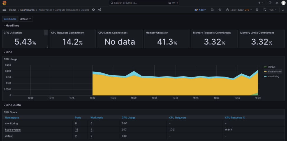This screenshot has width=287, height=141.
Task: Click the zoom out time range icon
Action: tap(257, 10)
